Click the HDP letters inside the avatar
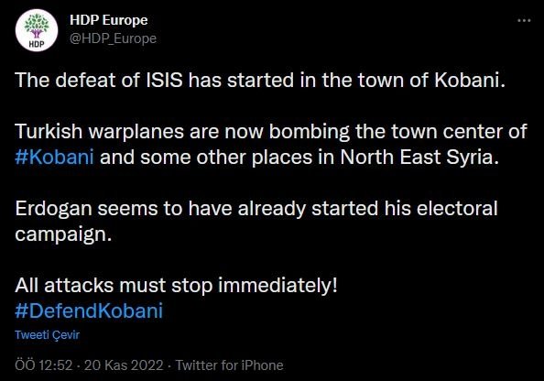 click(37, 44)
